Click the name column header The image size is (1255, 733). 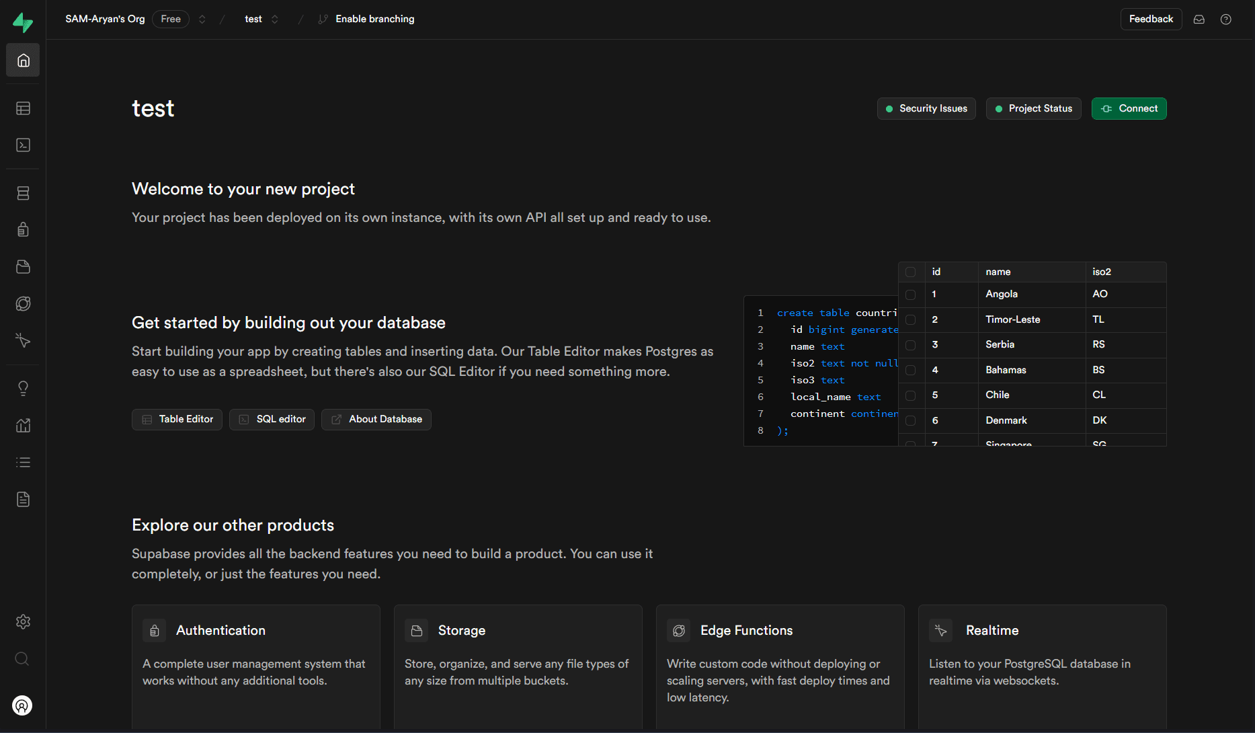coord(1031,272)
